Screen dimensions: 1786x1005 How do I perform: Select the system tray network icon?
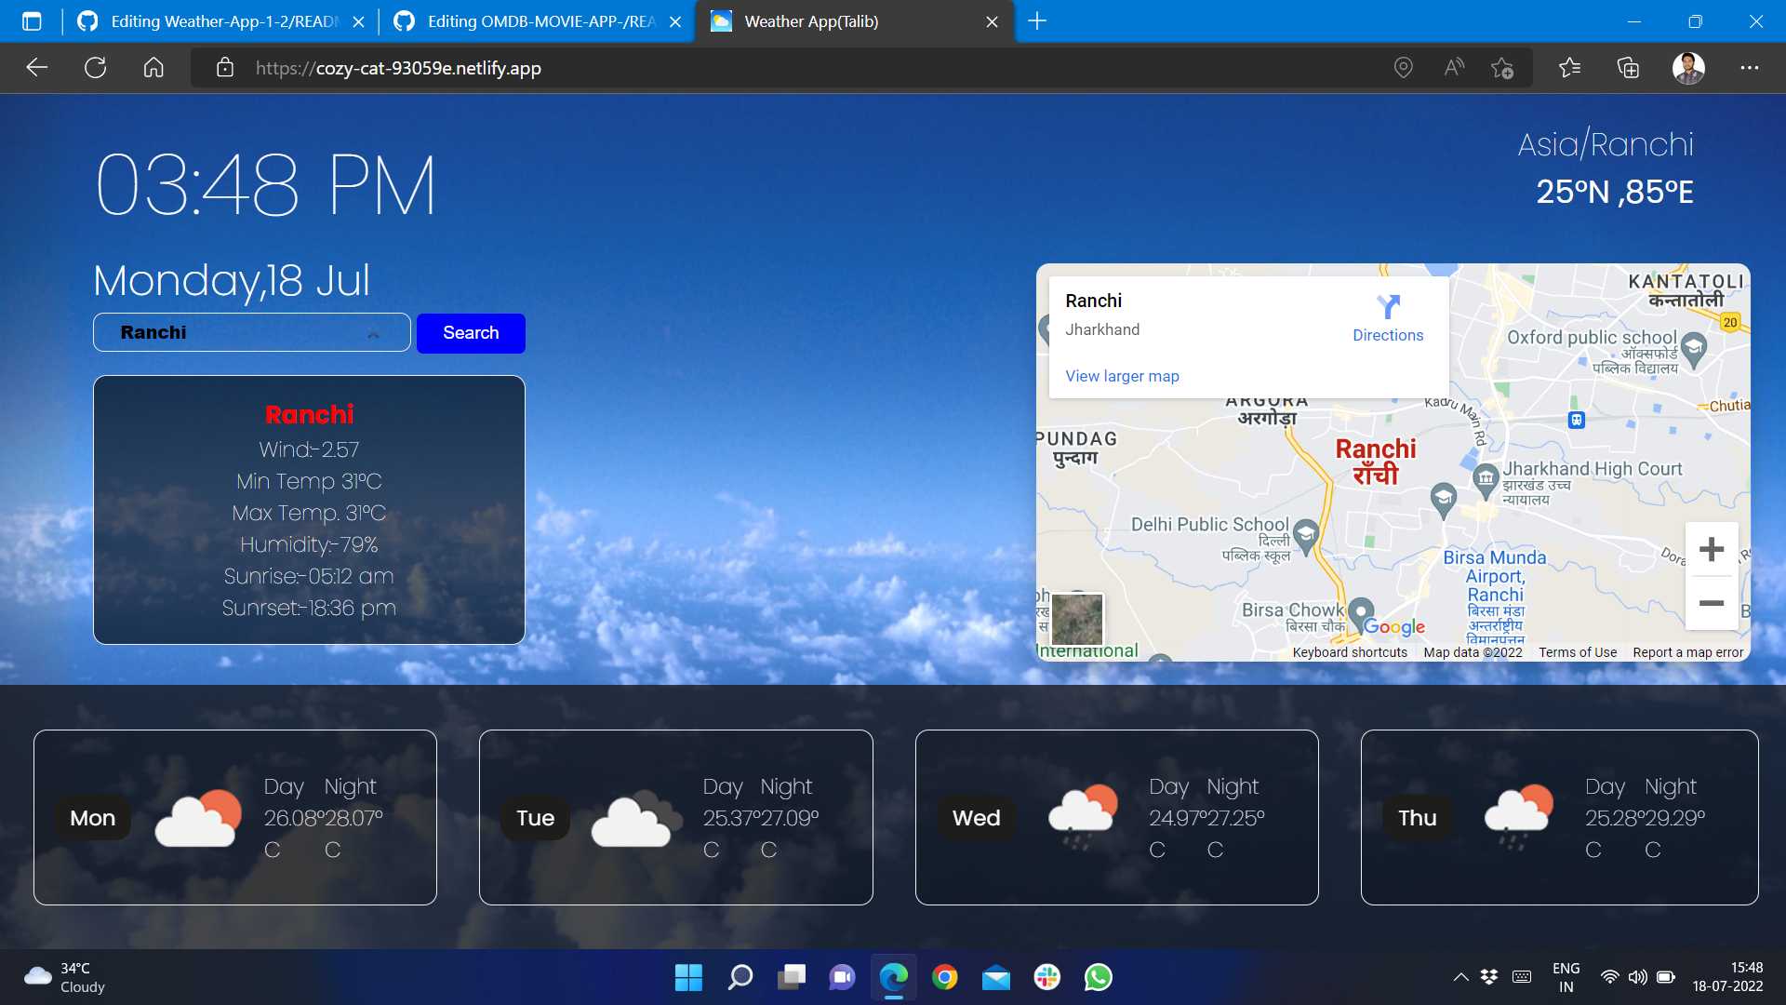coord(1609,978)
